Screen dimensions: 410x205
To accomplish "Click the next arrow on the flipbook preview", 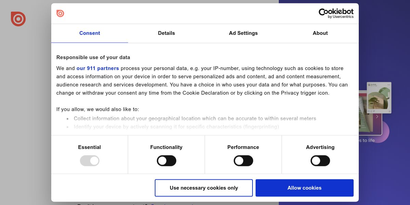I will (x=377, y=117).
